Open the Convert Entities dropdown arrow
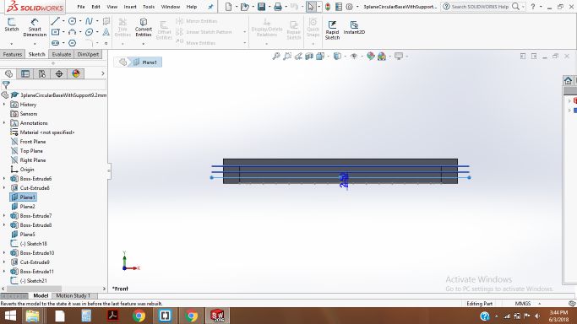 point(143,44)
